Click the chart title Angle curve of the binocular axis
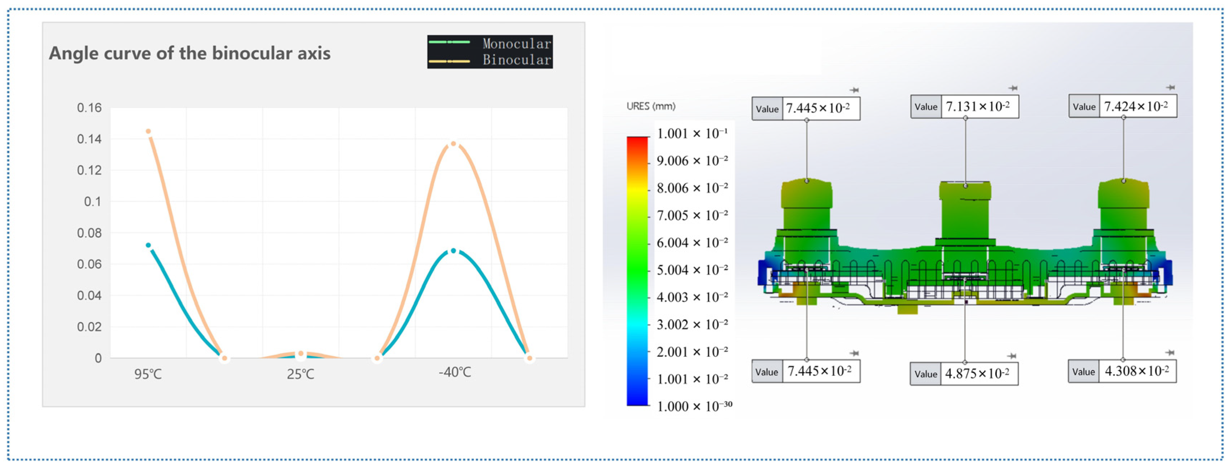This screenshot has width=1230, height=468. pos(190,53)
